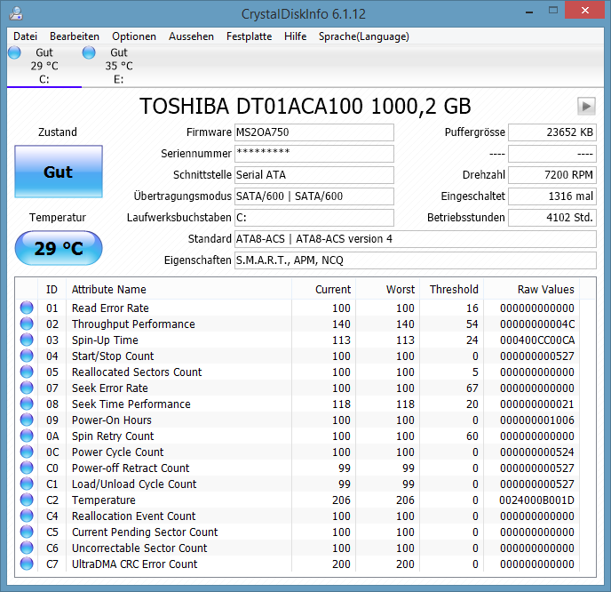This screenshot has width=611, height=592.
Task: Select the drive labelled 29 °C in the disk bar
Action: point(44,66)
